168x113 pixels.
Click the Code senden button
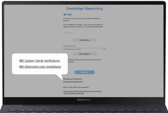pyautogui.click(x=84, y=40)
